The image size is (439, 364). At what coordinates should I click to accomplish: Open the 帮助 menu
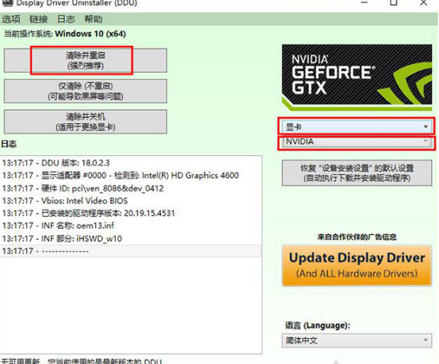[94, 19]
